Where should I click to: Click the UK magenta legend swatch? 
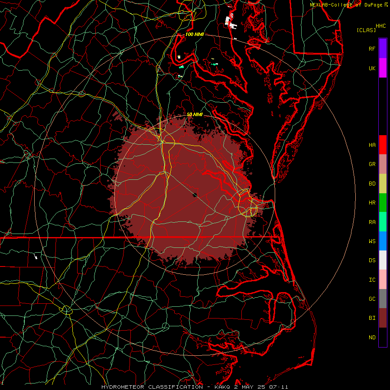pyautogui.click(x=383, y=68)
